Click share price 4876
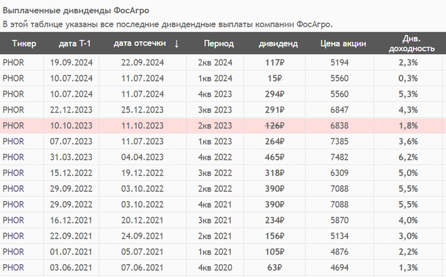The height and width of the screenshot is (277, 446). [340, 252]
